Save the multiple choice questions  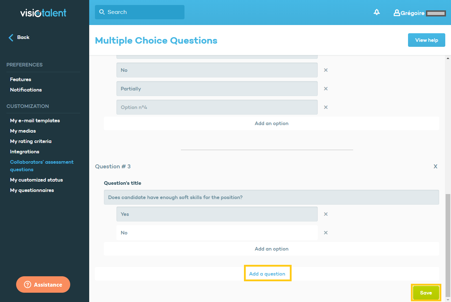coord(426,293)
